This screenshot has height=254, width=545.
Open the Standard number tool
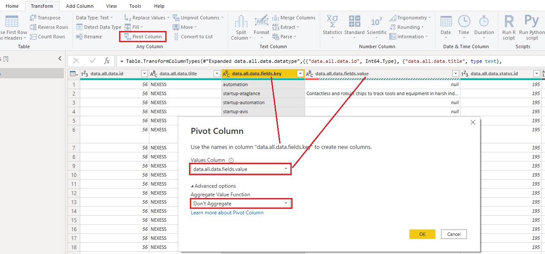pyautogui.click(x=355, y=28)
